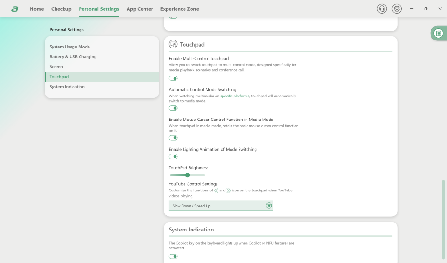Image resolution: width=447 pixels, height=263 pixels.
Task: Click the Touchpad section title text
Action: [x=192, y=44]
